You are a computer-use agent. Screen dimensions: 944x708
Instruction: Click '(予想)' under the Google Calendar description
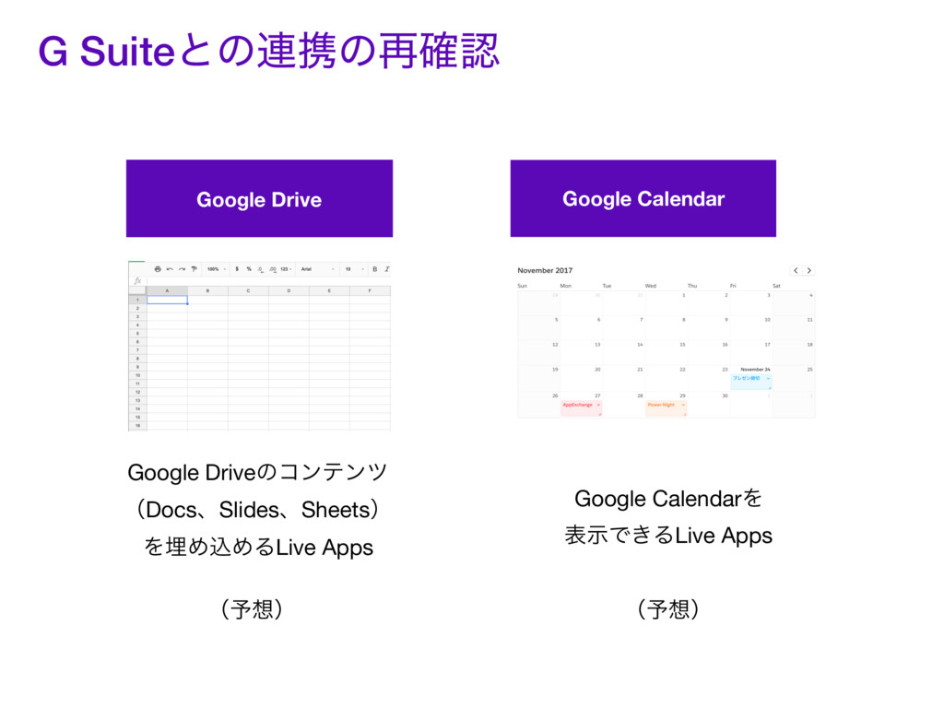point(668,609)
